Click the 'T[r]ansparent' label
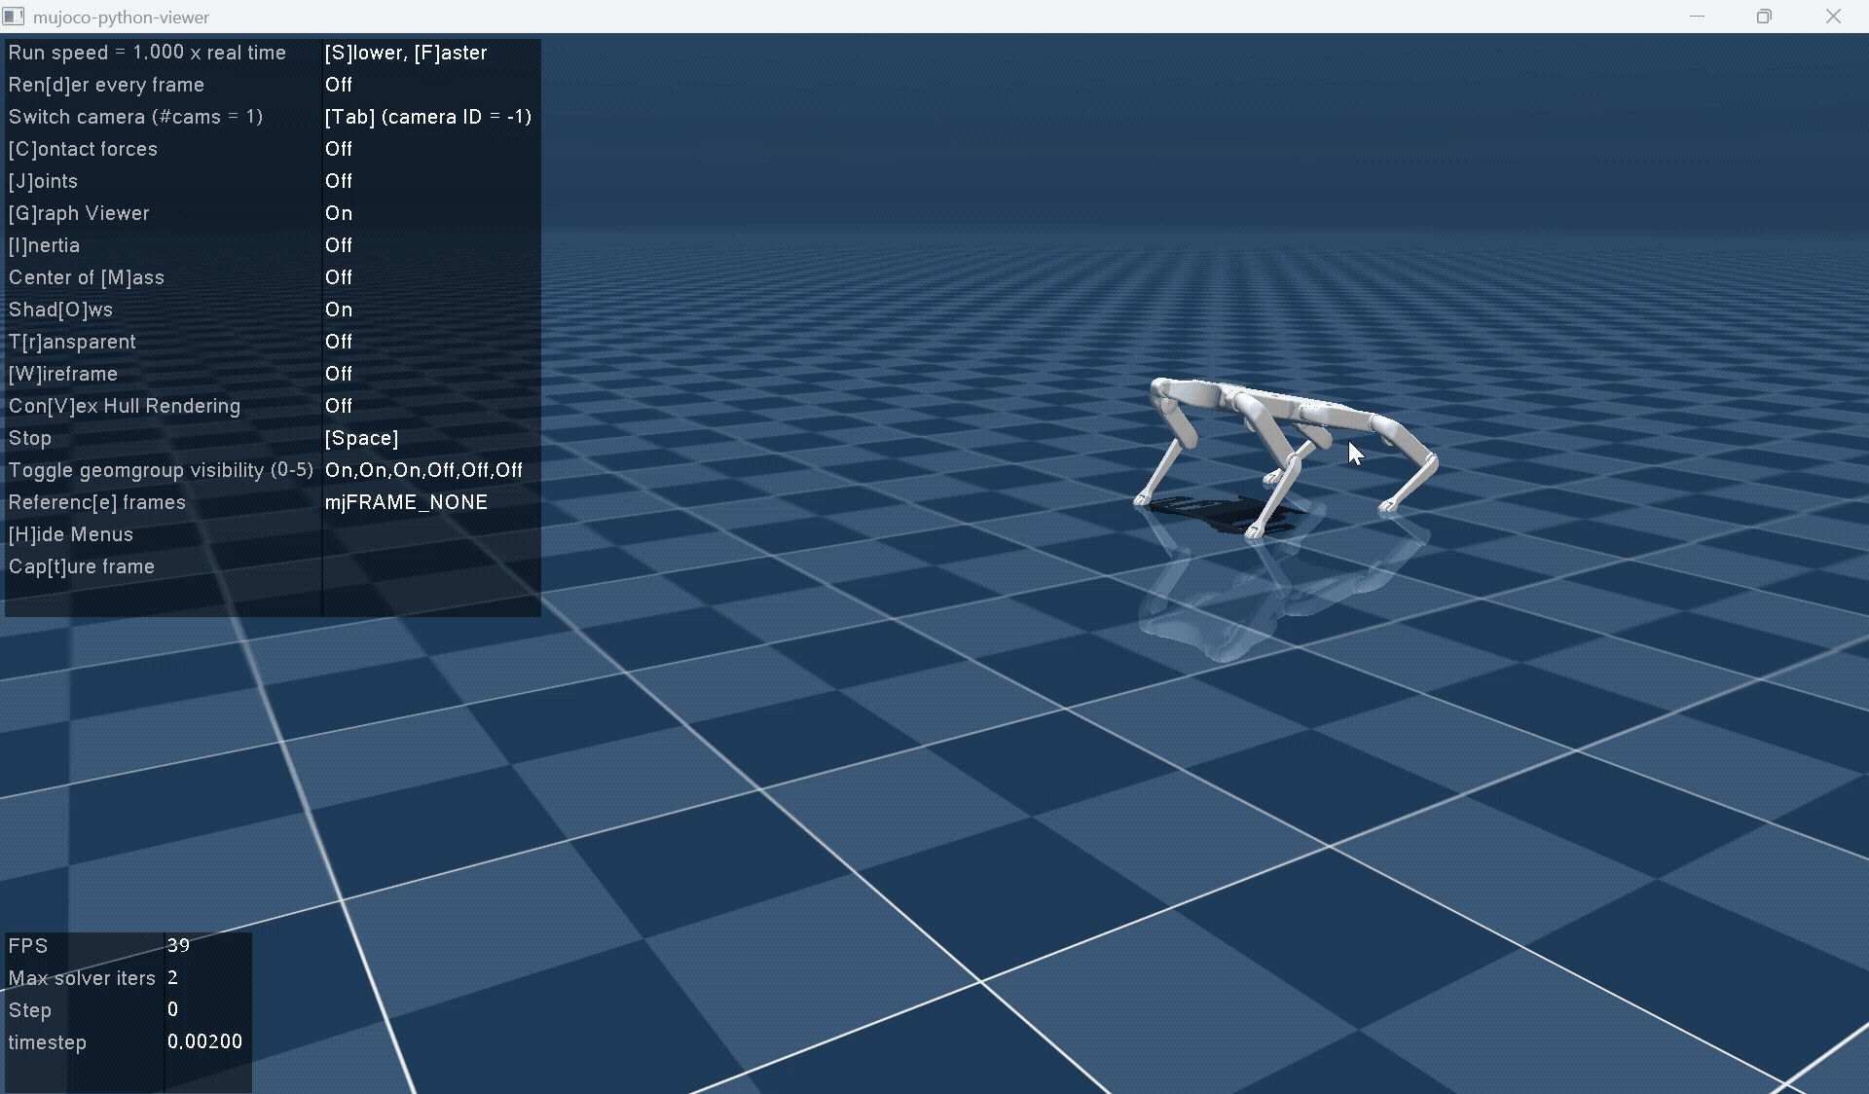1869x1094 pixels. [x=72, y=342]
